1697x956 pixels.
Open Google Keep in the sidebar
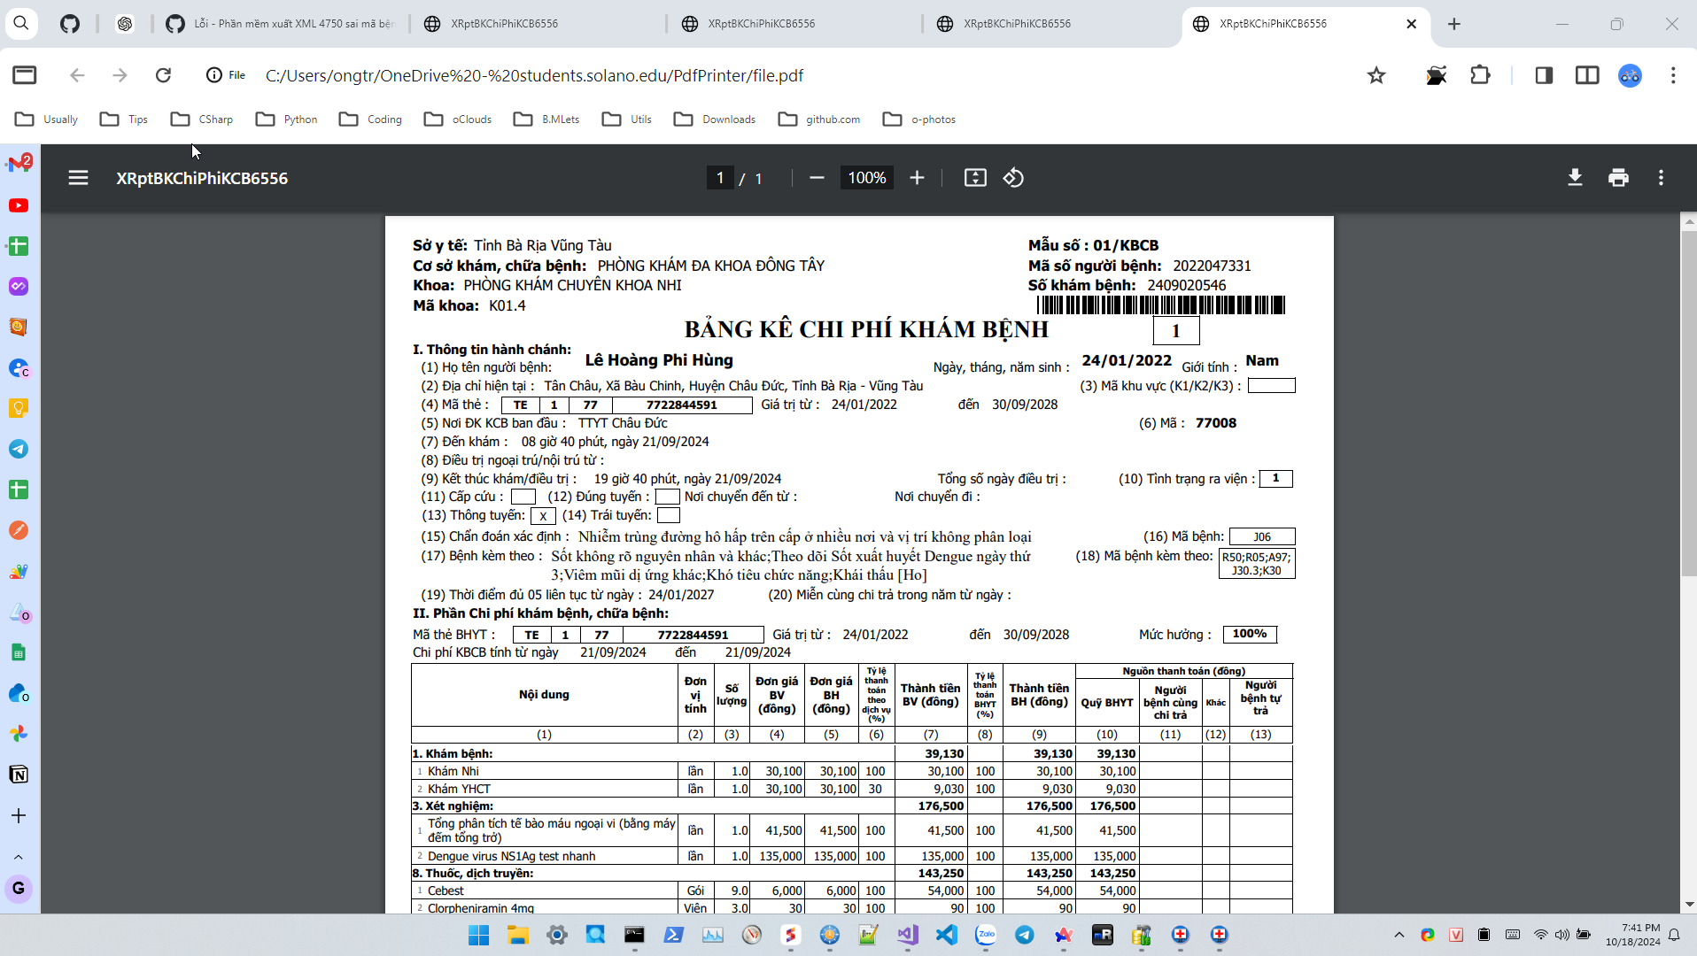coord(19,408)
